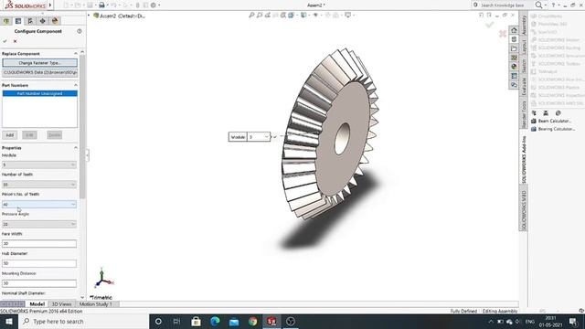The image size is (585, 329).
Task: Click the search magnifier icon in title bar
Action: click(x=538, y=5)
